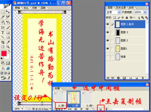Step to previous animation frame

75,109
